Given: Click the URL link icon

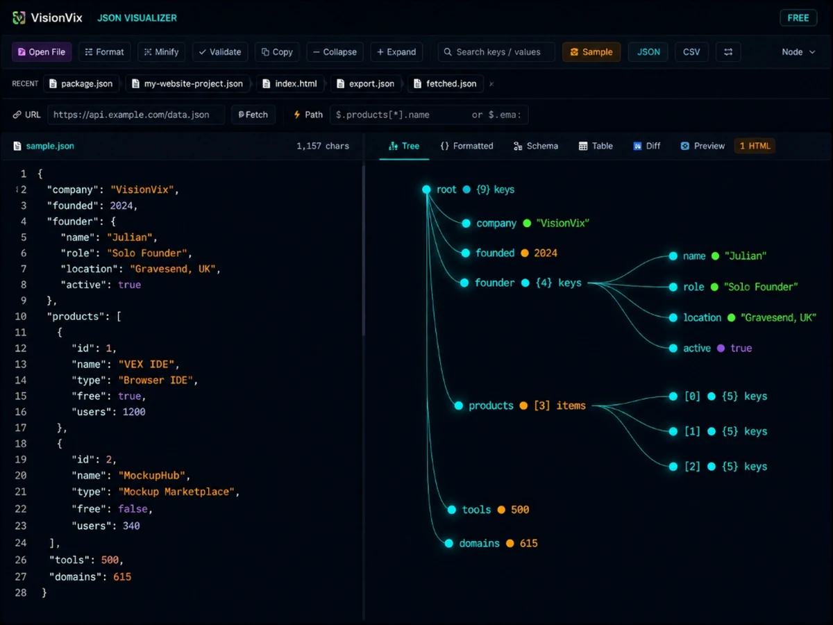Looking at the screenshot, I should pos(17,115).
